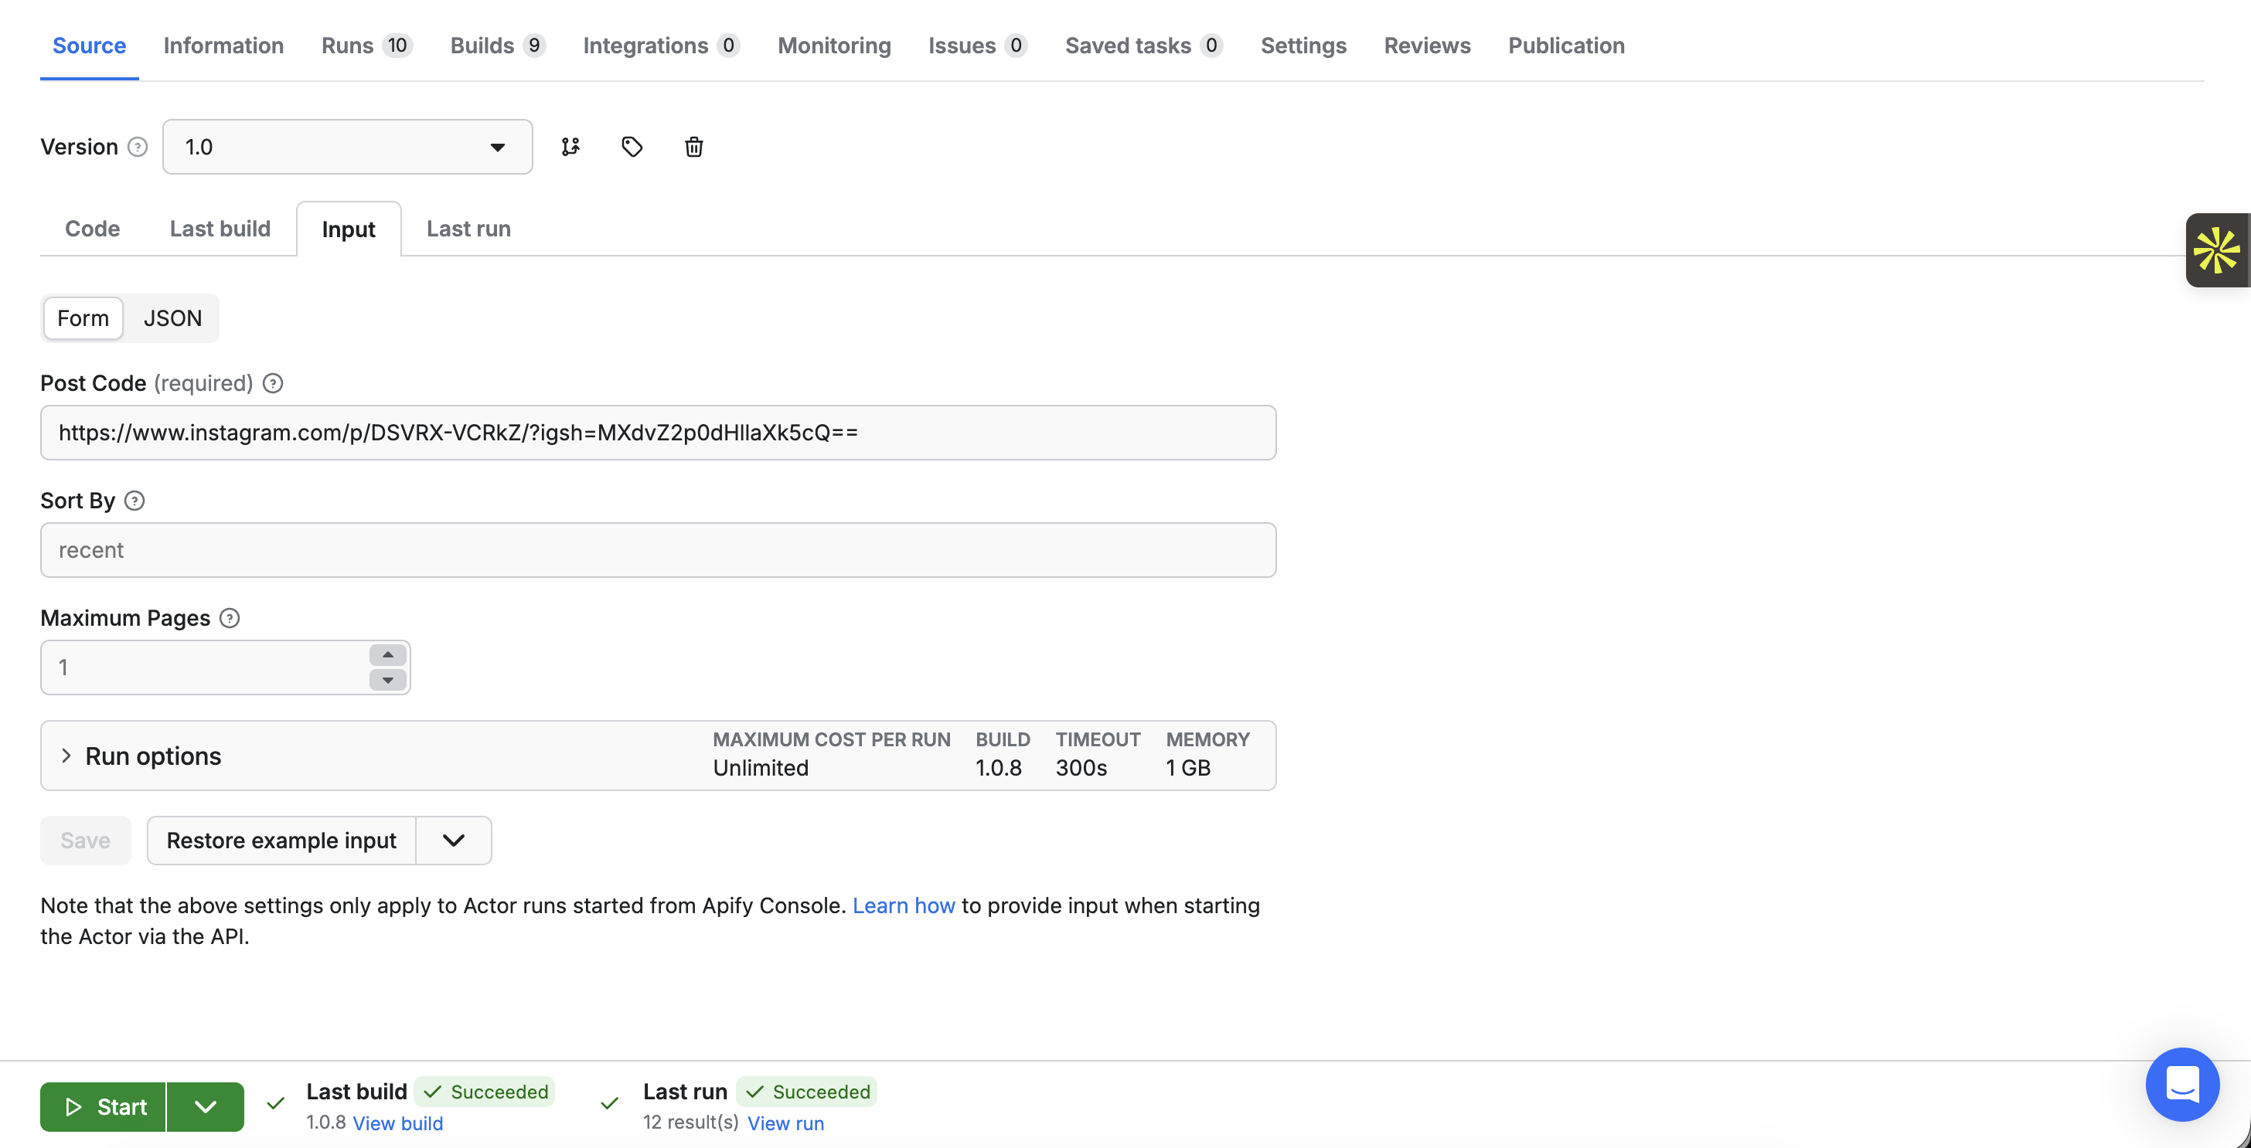
Task: Switch input view to JSON
Action: pos(172,318)
